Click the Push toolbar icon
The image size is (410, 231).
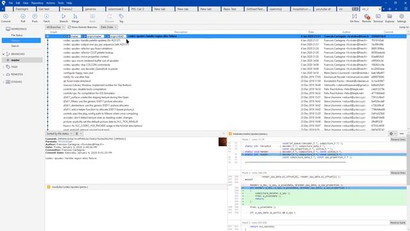pos(35,17)
